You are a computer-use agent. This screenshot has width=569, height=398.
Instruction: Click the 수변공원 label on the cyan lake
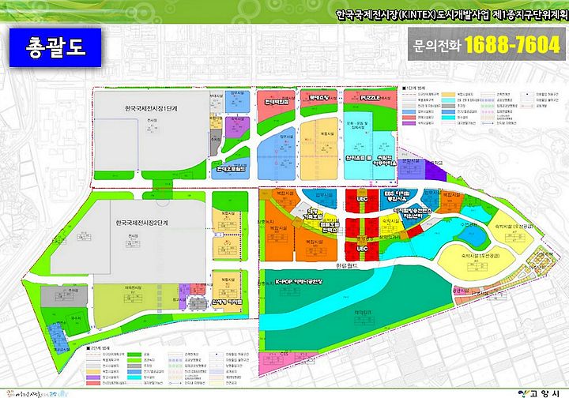468,225
